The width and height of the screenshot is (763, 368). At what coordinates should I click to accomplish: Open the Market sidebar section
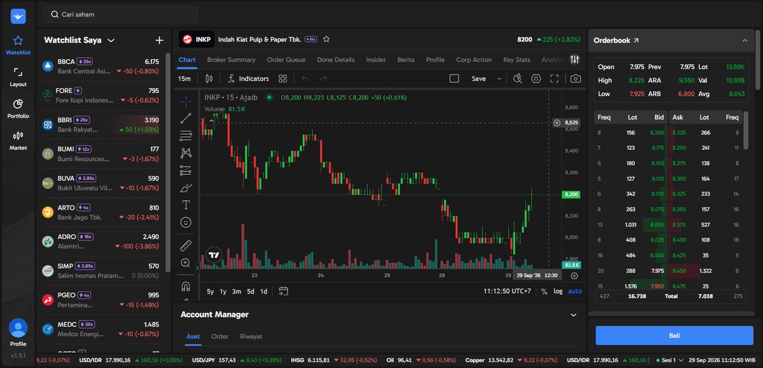point(18,140)
